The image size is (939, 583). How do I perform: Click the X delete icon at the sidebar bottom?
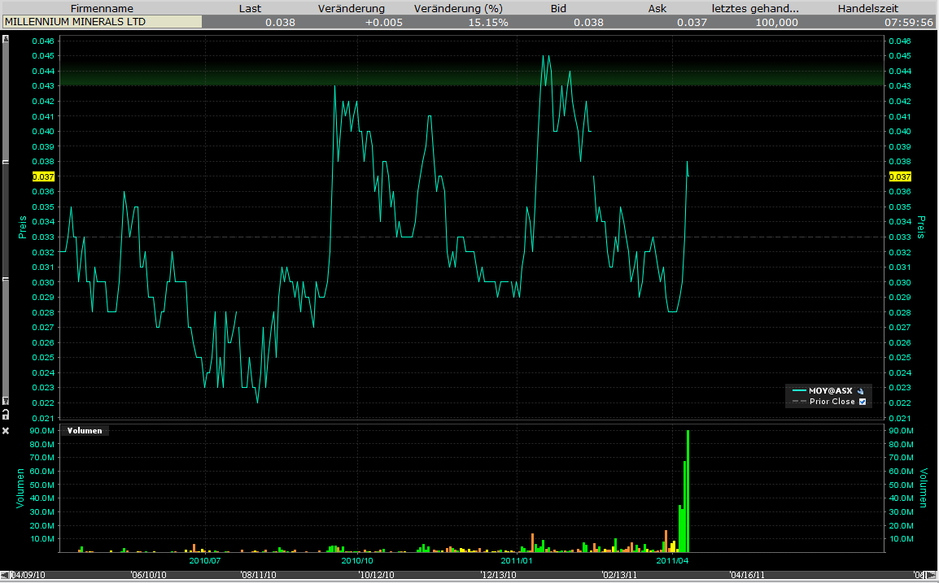click(6, 430)
